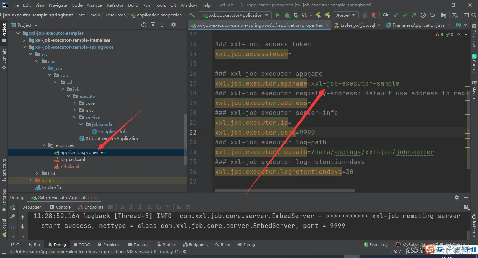Push commits with green arrow icon
This screenshot has width=478, height=258.
click(x=414, y=15)
